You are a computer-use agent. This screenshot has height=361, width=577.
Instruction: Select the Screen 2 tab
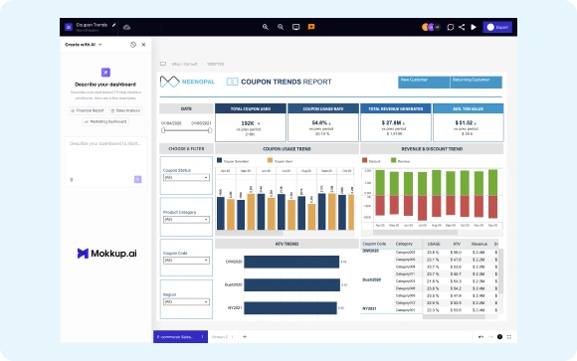point(220,337)
